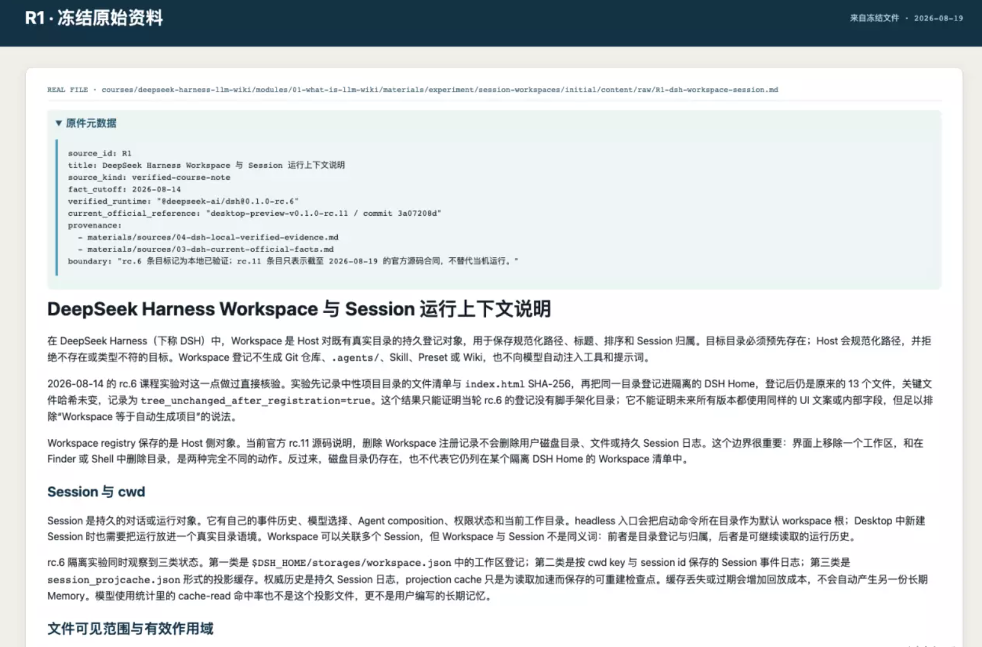Screen dimensions: 982x647
Task: Click the Session 与 cwd heading
Action: pyautogui.click(x=96, y=492)
